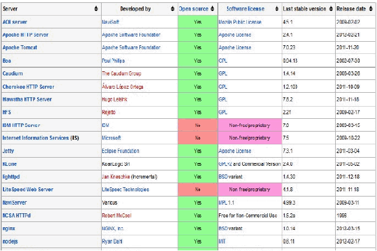Viewport: 377px width, 251px height.
Task: Follow the LiteSpeed Technologies link
Action: [x=125, y=190]
